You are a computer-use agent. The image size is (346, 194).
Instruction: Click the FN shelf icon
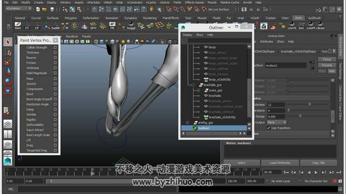coord(112,26)
